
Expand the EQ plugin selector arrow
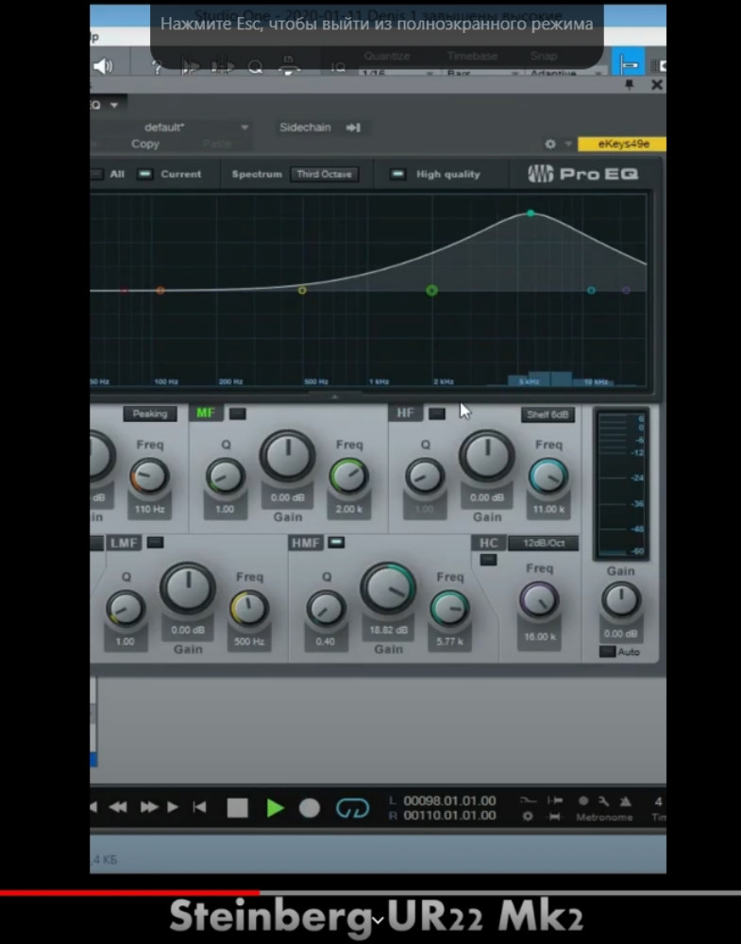[x=114, y=105]
